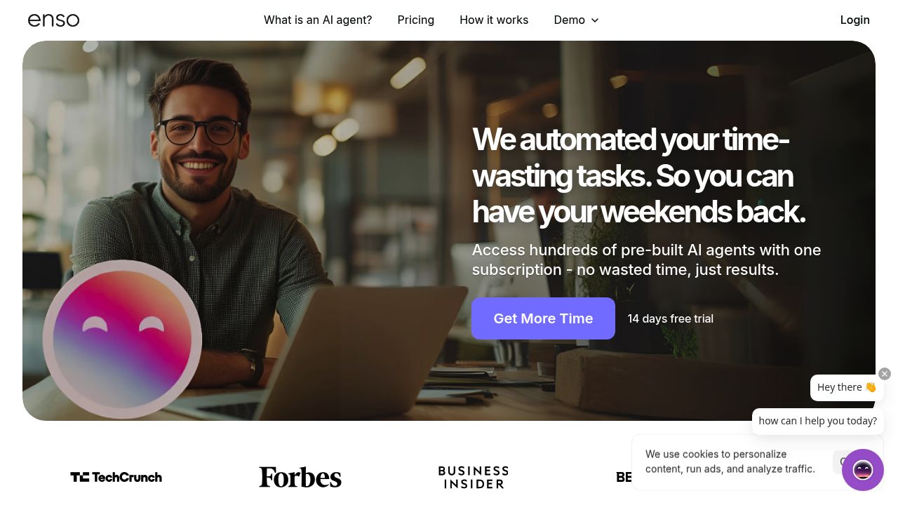Open the purple chat widget launcher
The width and height of the screenshot is (898, 505).
862,470
